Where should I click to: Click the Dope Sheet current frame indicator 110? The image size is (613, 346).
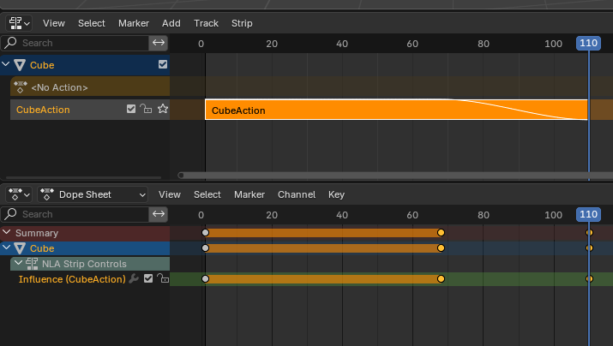click(588, 214)
